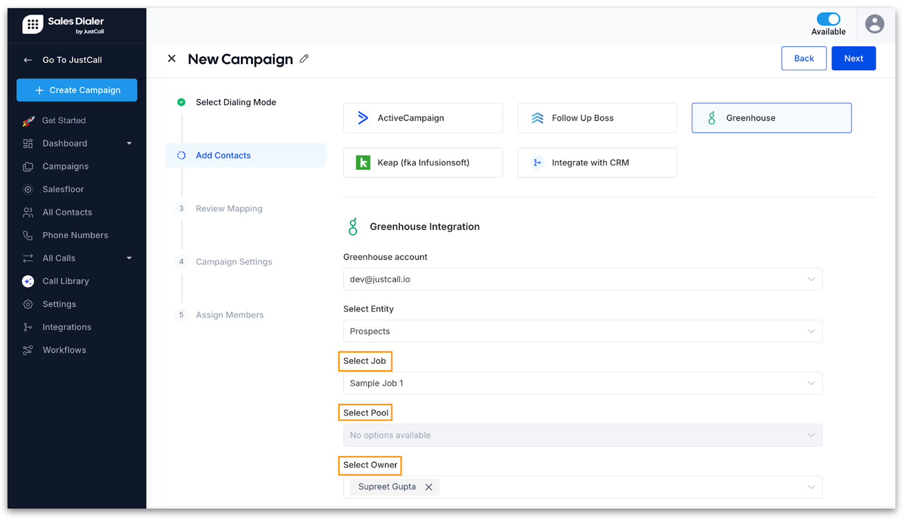The width and height of the screenshot is (905, 519).
Task: Click the Follow Up Boss logo icon
Action: click(x=537, y=118)
